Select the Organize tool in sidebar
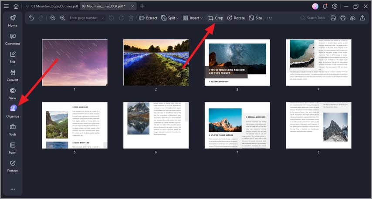This screenshot has height=199, width=372. 13,112
